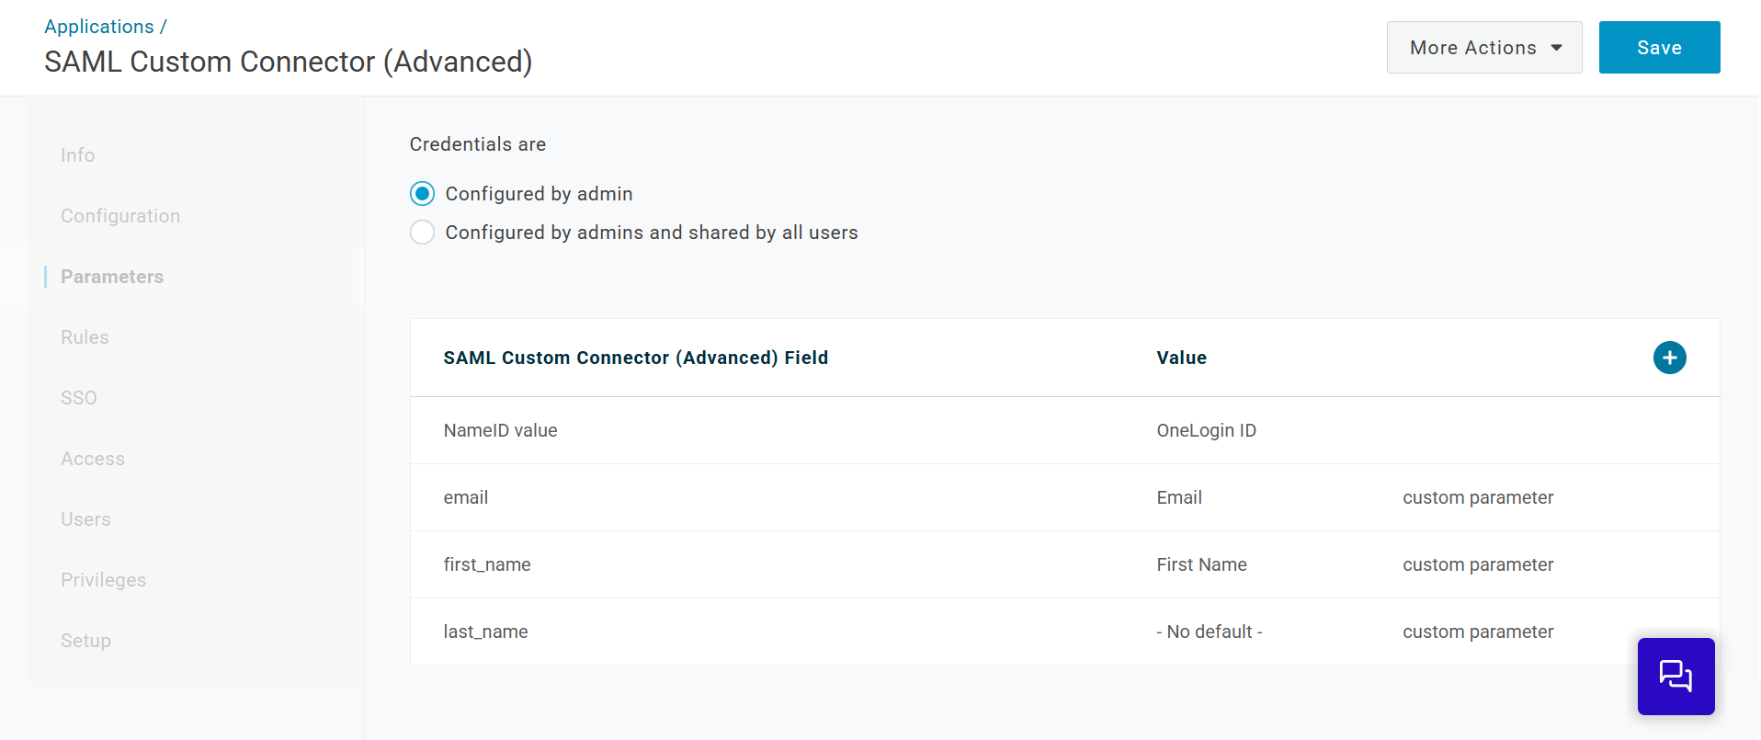This screenshot has width=1761, height=740.
Task: Open the last_name parameter row
Action: pos(1064,632)
